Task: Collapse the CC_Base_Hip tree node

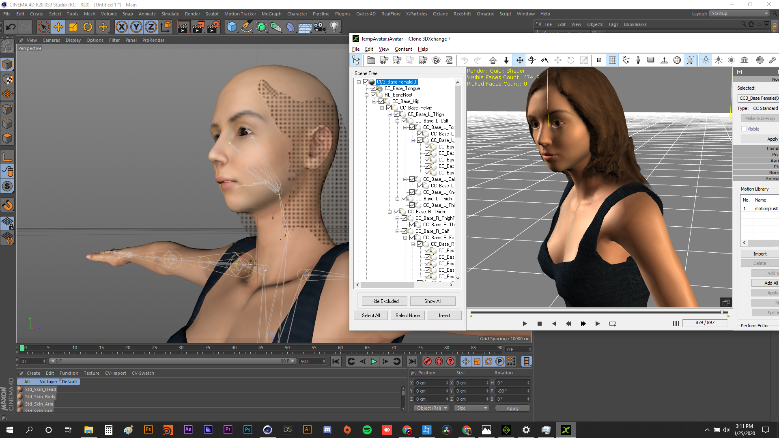Action: coord(374,101)
